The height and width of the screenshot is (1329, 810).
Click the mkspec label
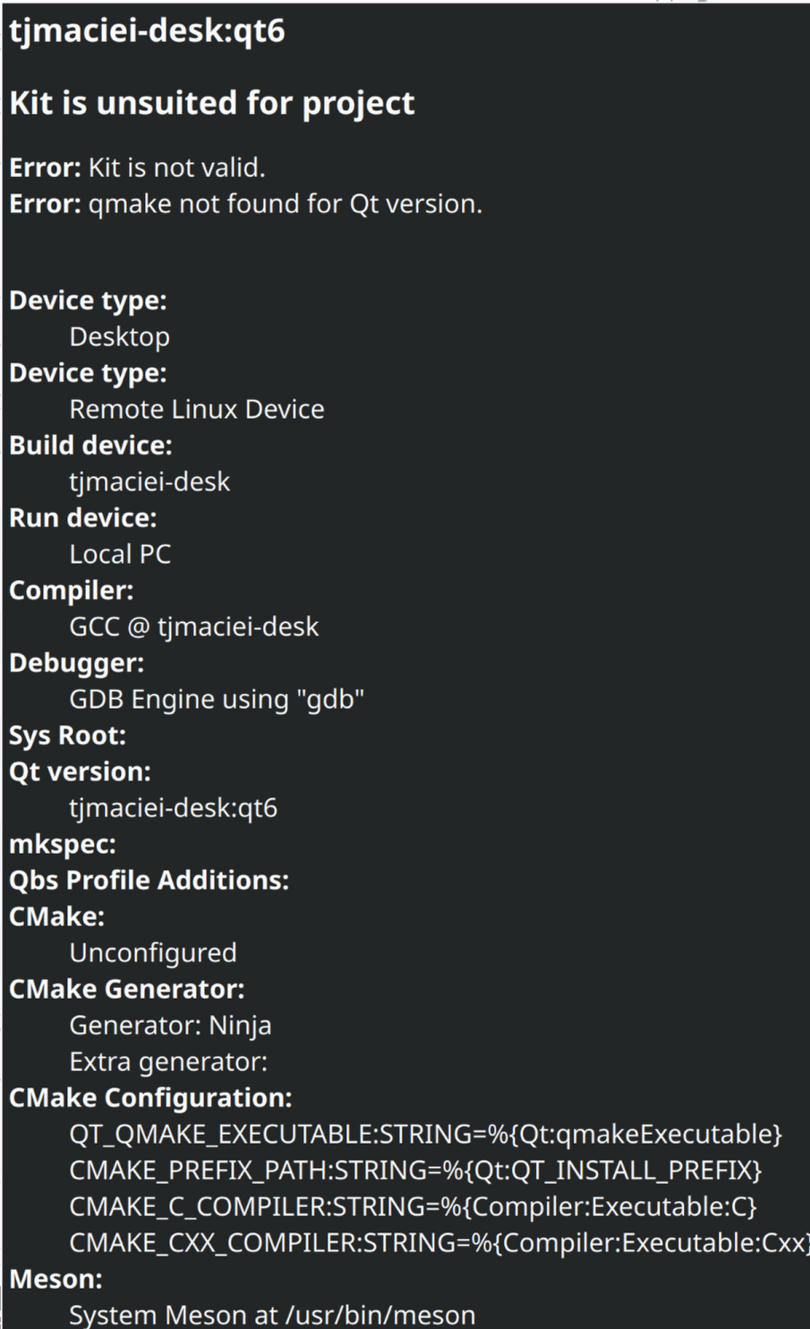[x=63, y=844]
